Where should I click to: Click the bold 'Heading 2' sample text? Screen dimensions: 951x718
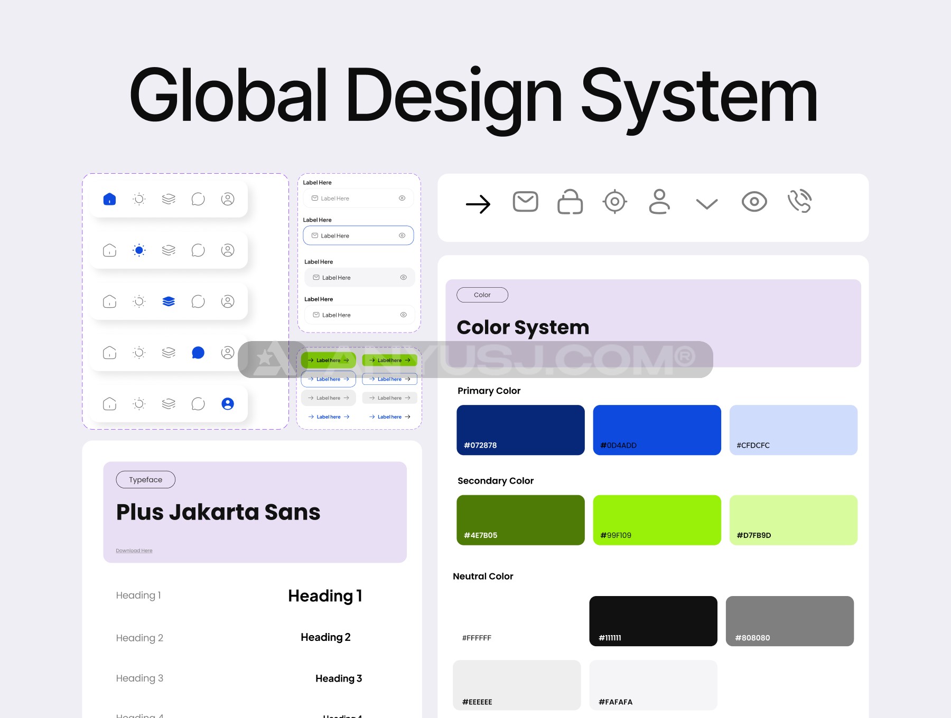click(x=325, y=638)
